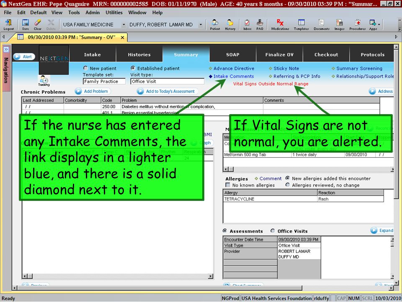Close the Summary - OV document tab
Screen dimensions: 402x302
coord(123,37)
